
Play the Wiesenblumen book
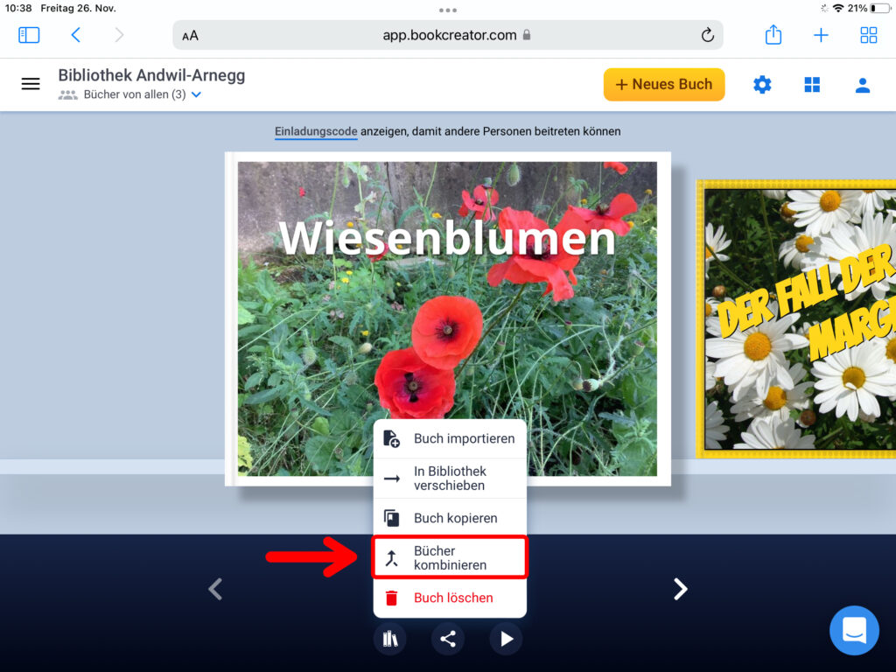(506, 639)
